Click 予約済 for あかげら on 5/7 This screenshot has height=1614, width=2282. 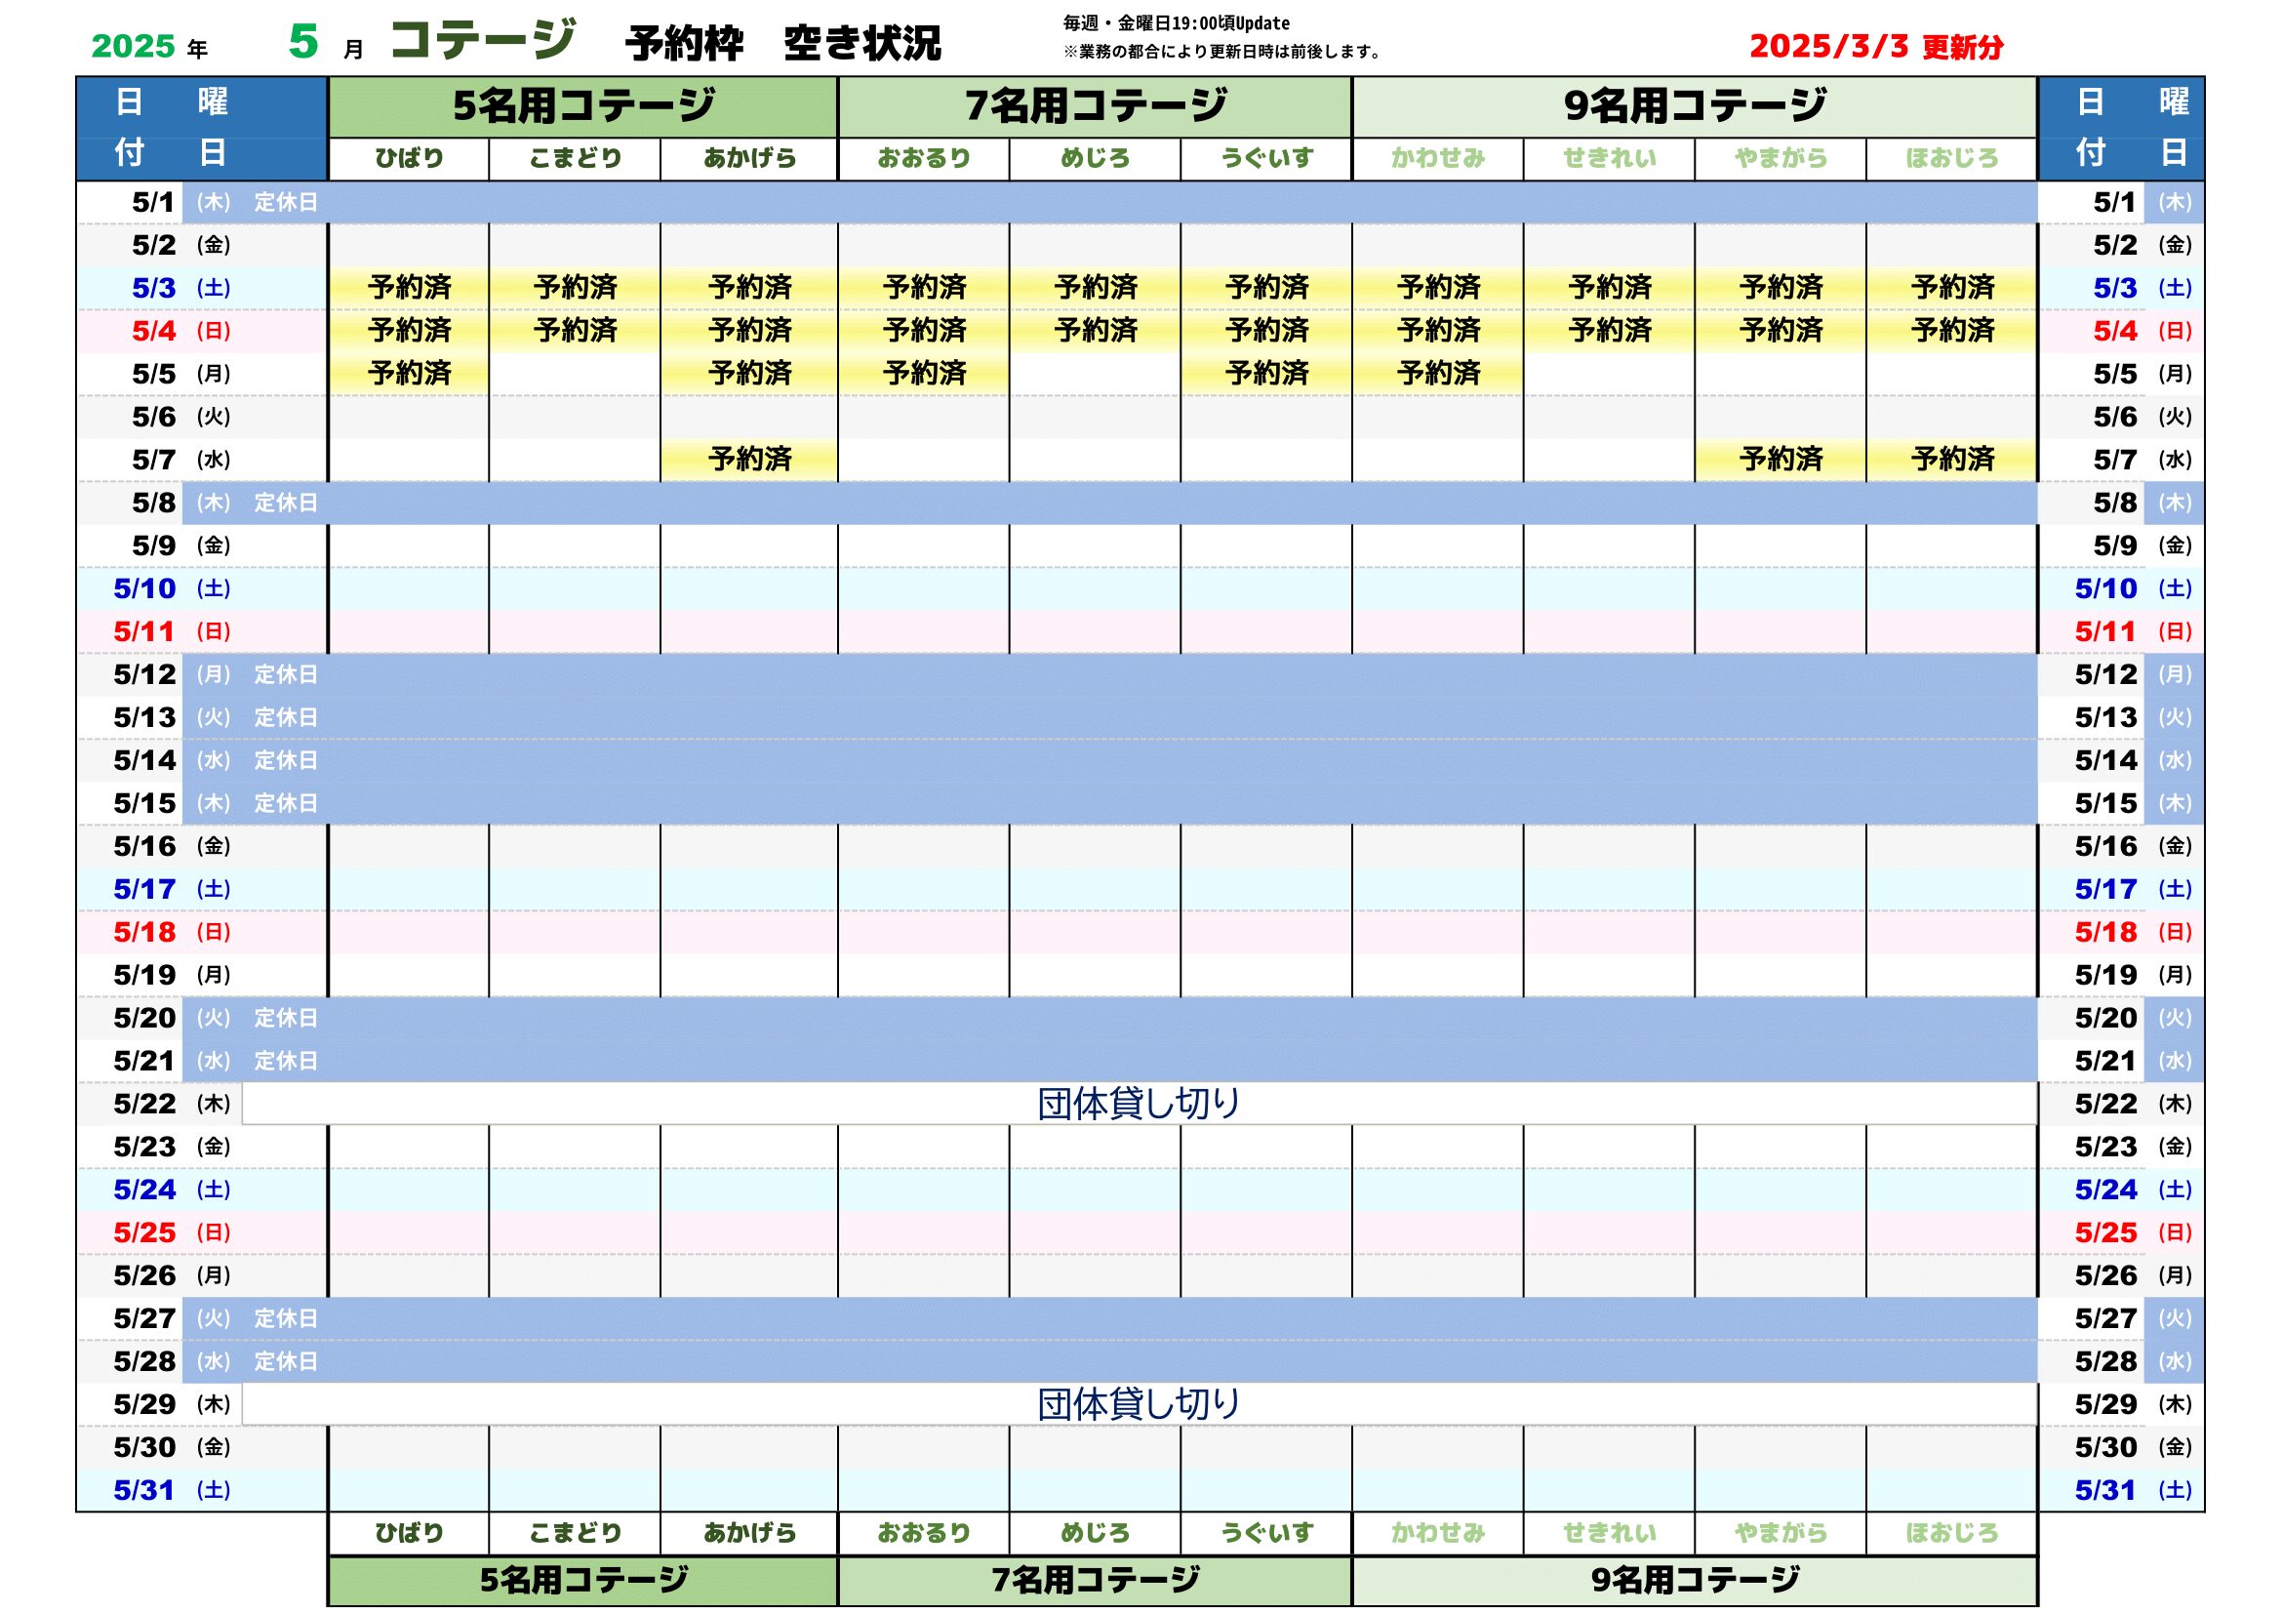749,460
